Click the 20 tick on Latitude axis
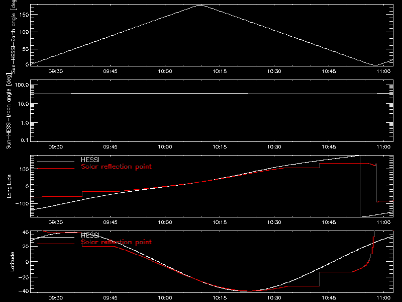This screenshot has width=402, height=302. click(26, 247)
